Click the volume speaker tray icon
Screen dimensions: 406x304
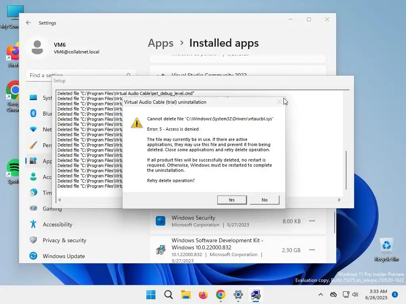(355, 294)
